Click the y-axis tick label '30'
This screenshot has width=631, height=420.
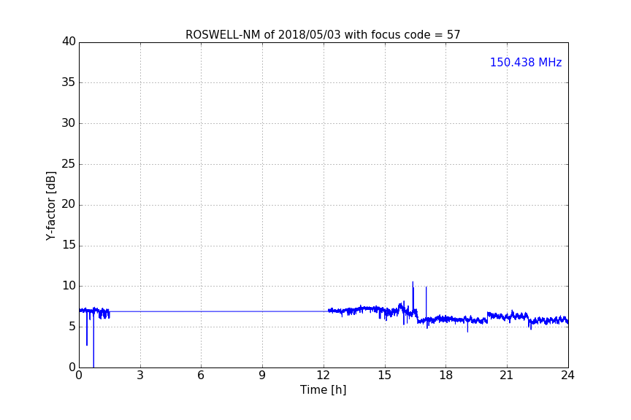pos(69,123)
